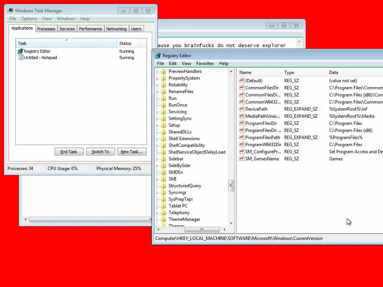Click the Windows Task Manager title bar icon
The image size is (383, 287).
pyautogui.click(x=10, y=11)
